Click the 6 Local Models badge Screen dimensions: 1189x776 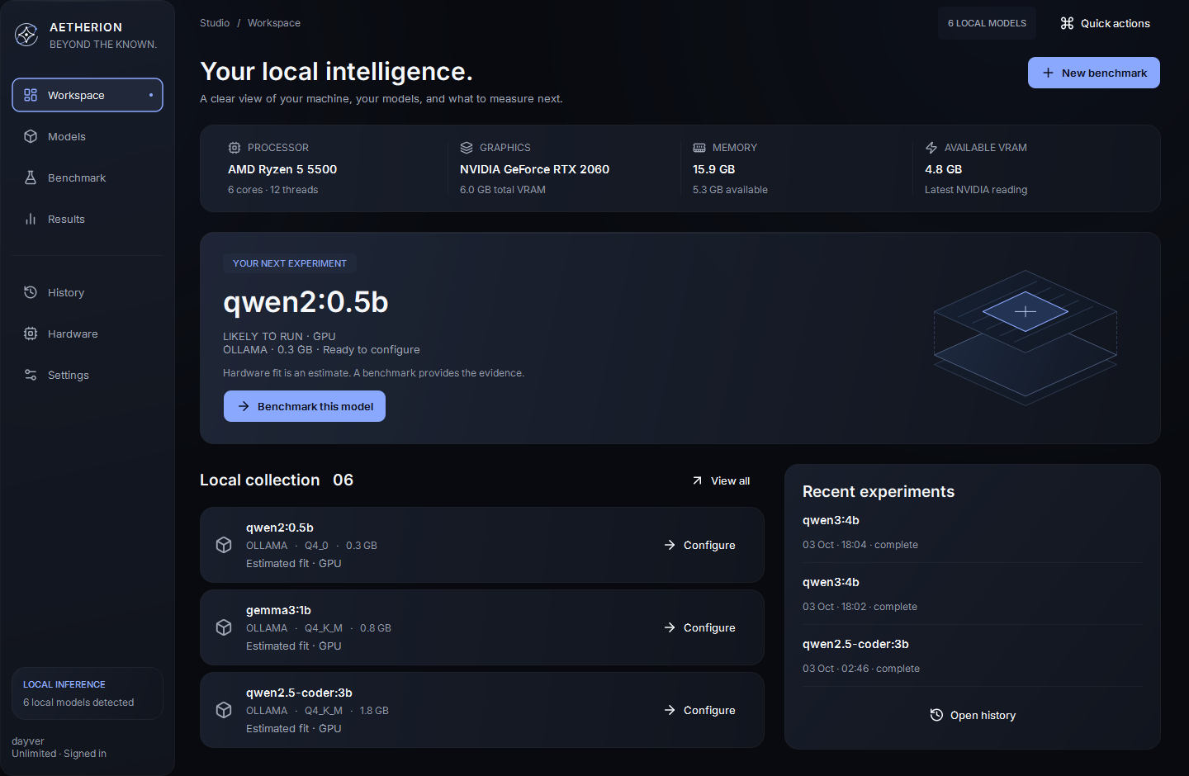point(987,23)
